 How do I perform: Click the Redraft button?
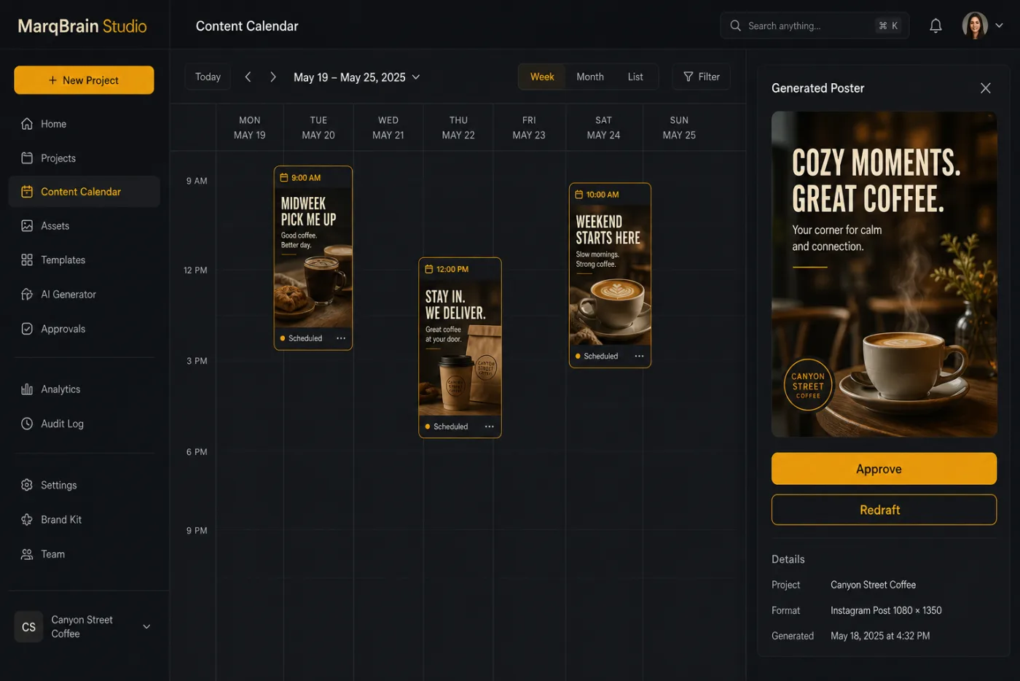[884, 510]
